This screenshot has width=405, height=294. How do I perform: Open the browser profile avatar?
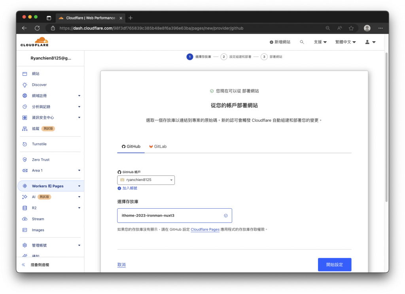pos(367,28)
